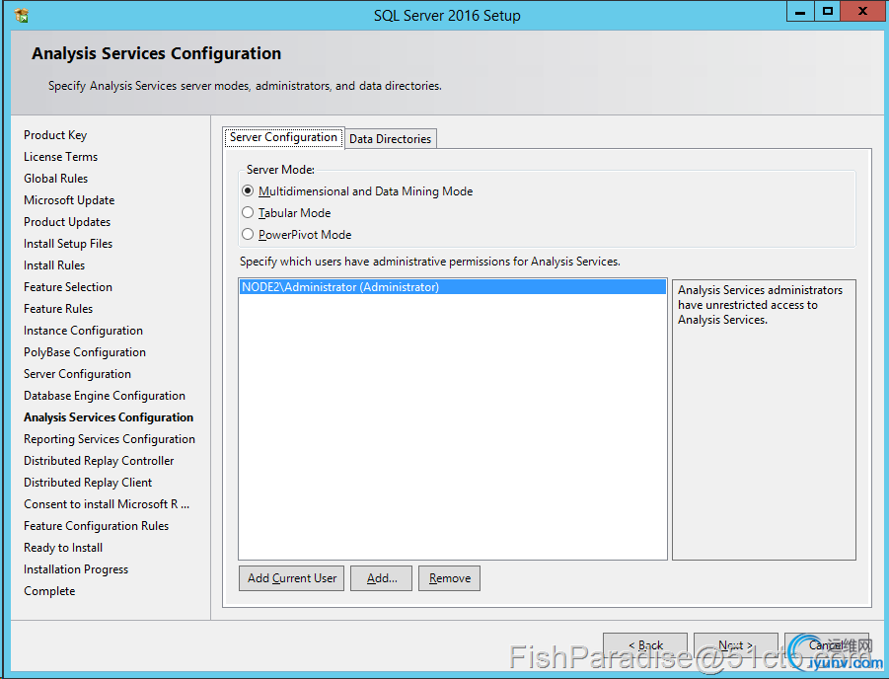Click the Specify which users have permissions text

(430, 262)
